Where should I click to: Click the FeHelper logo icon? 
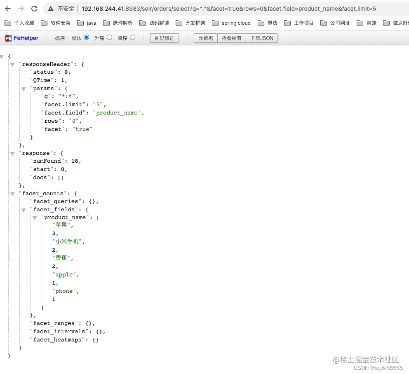8,38
